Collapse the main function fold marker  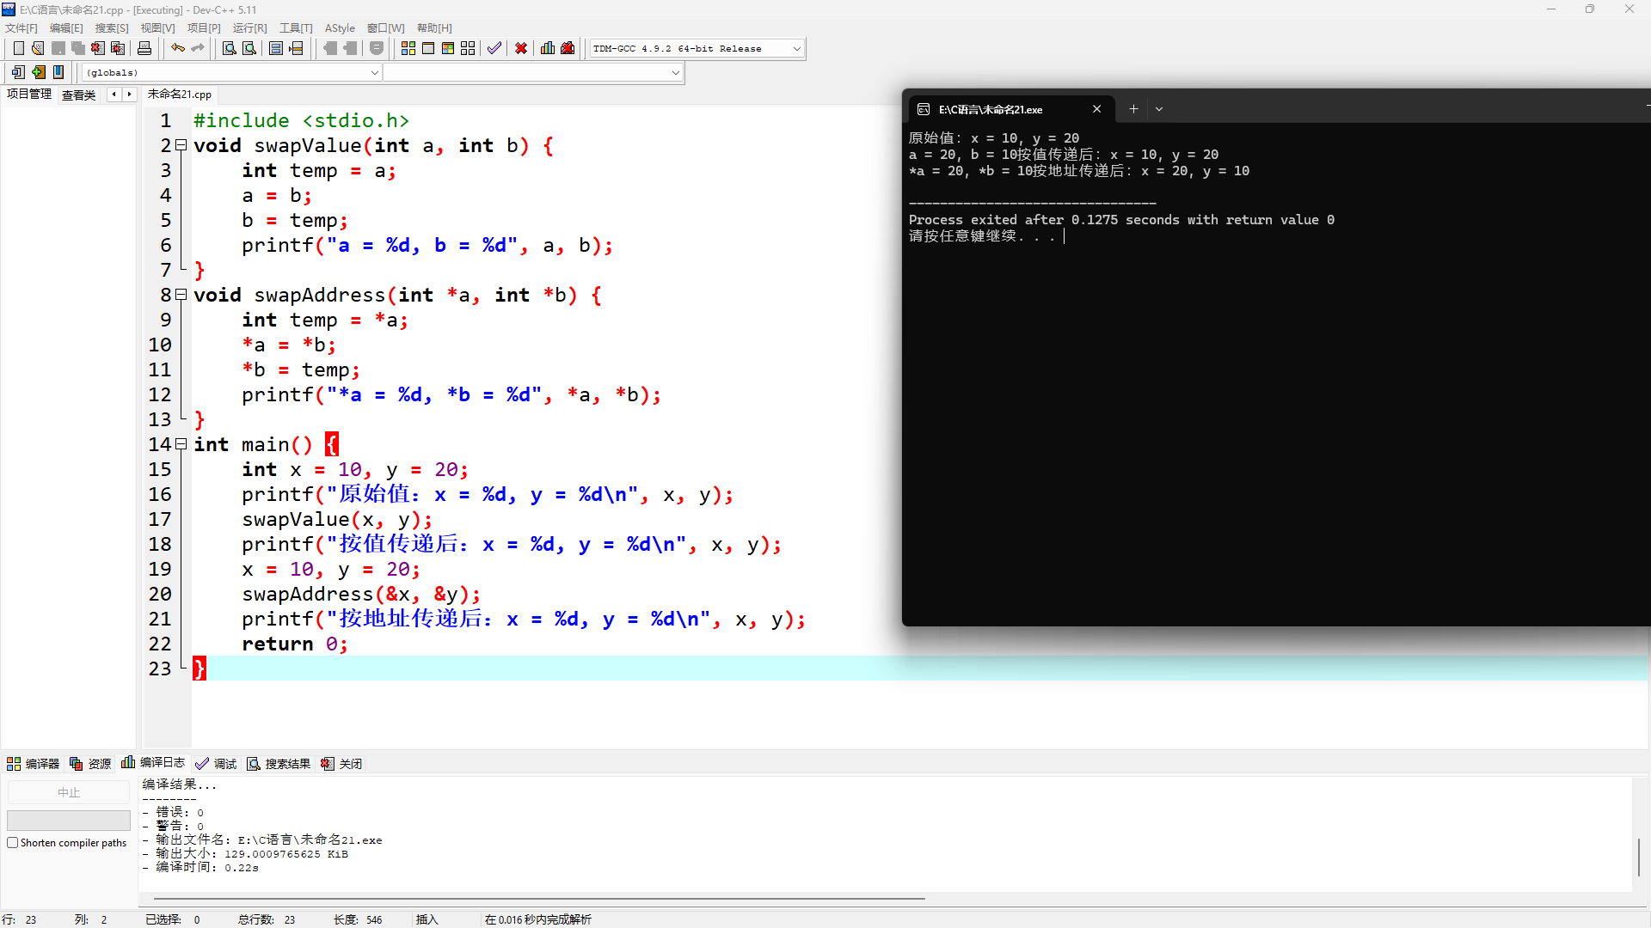(181, 444)
